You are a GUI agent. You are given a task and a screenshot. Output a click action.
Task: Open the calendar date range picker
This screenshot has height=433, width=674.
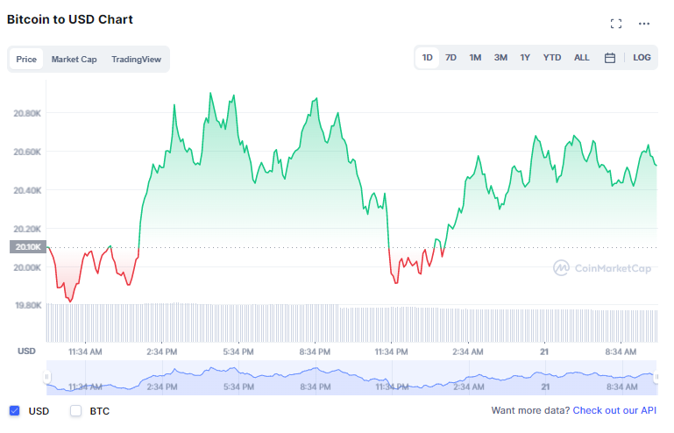(610, 58)
